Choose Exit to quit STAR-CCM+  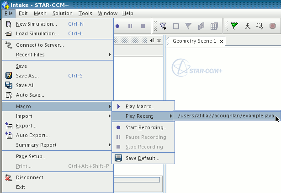click(x=58, y=187)
